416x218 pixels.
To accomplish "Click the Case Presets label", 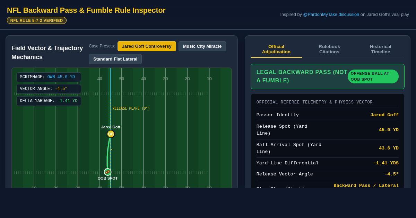I will [102, 46].
